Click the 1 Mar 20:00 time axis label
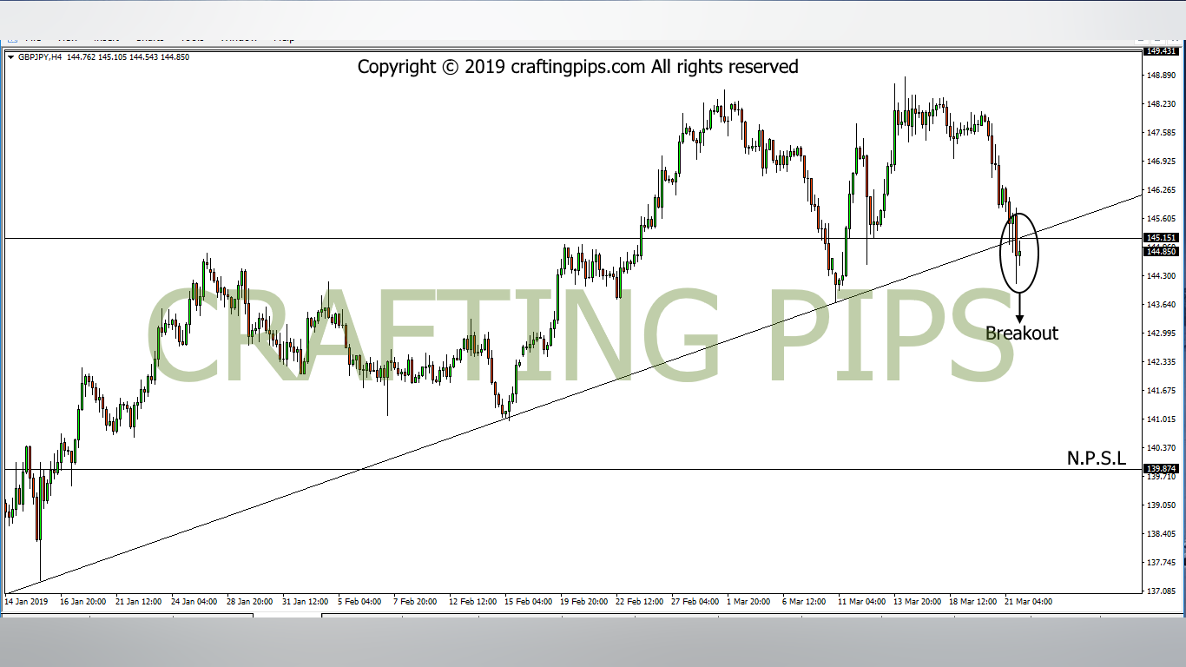Image resolution: width=1186 pixels, height=667 pixels. pos(748,601)
